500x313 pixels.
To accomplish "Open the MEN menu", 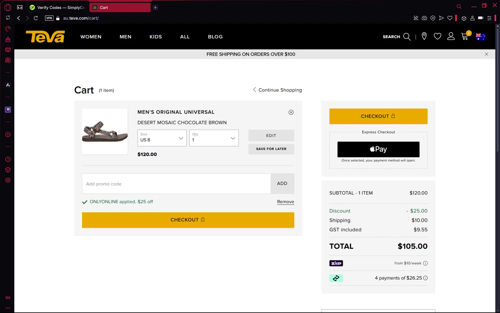I will coord(125,37).
